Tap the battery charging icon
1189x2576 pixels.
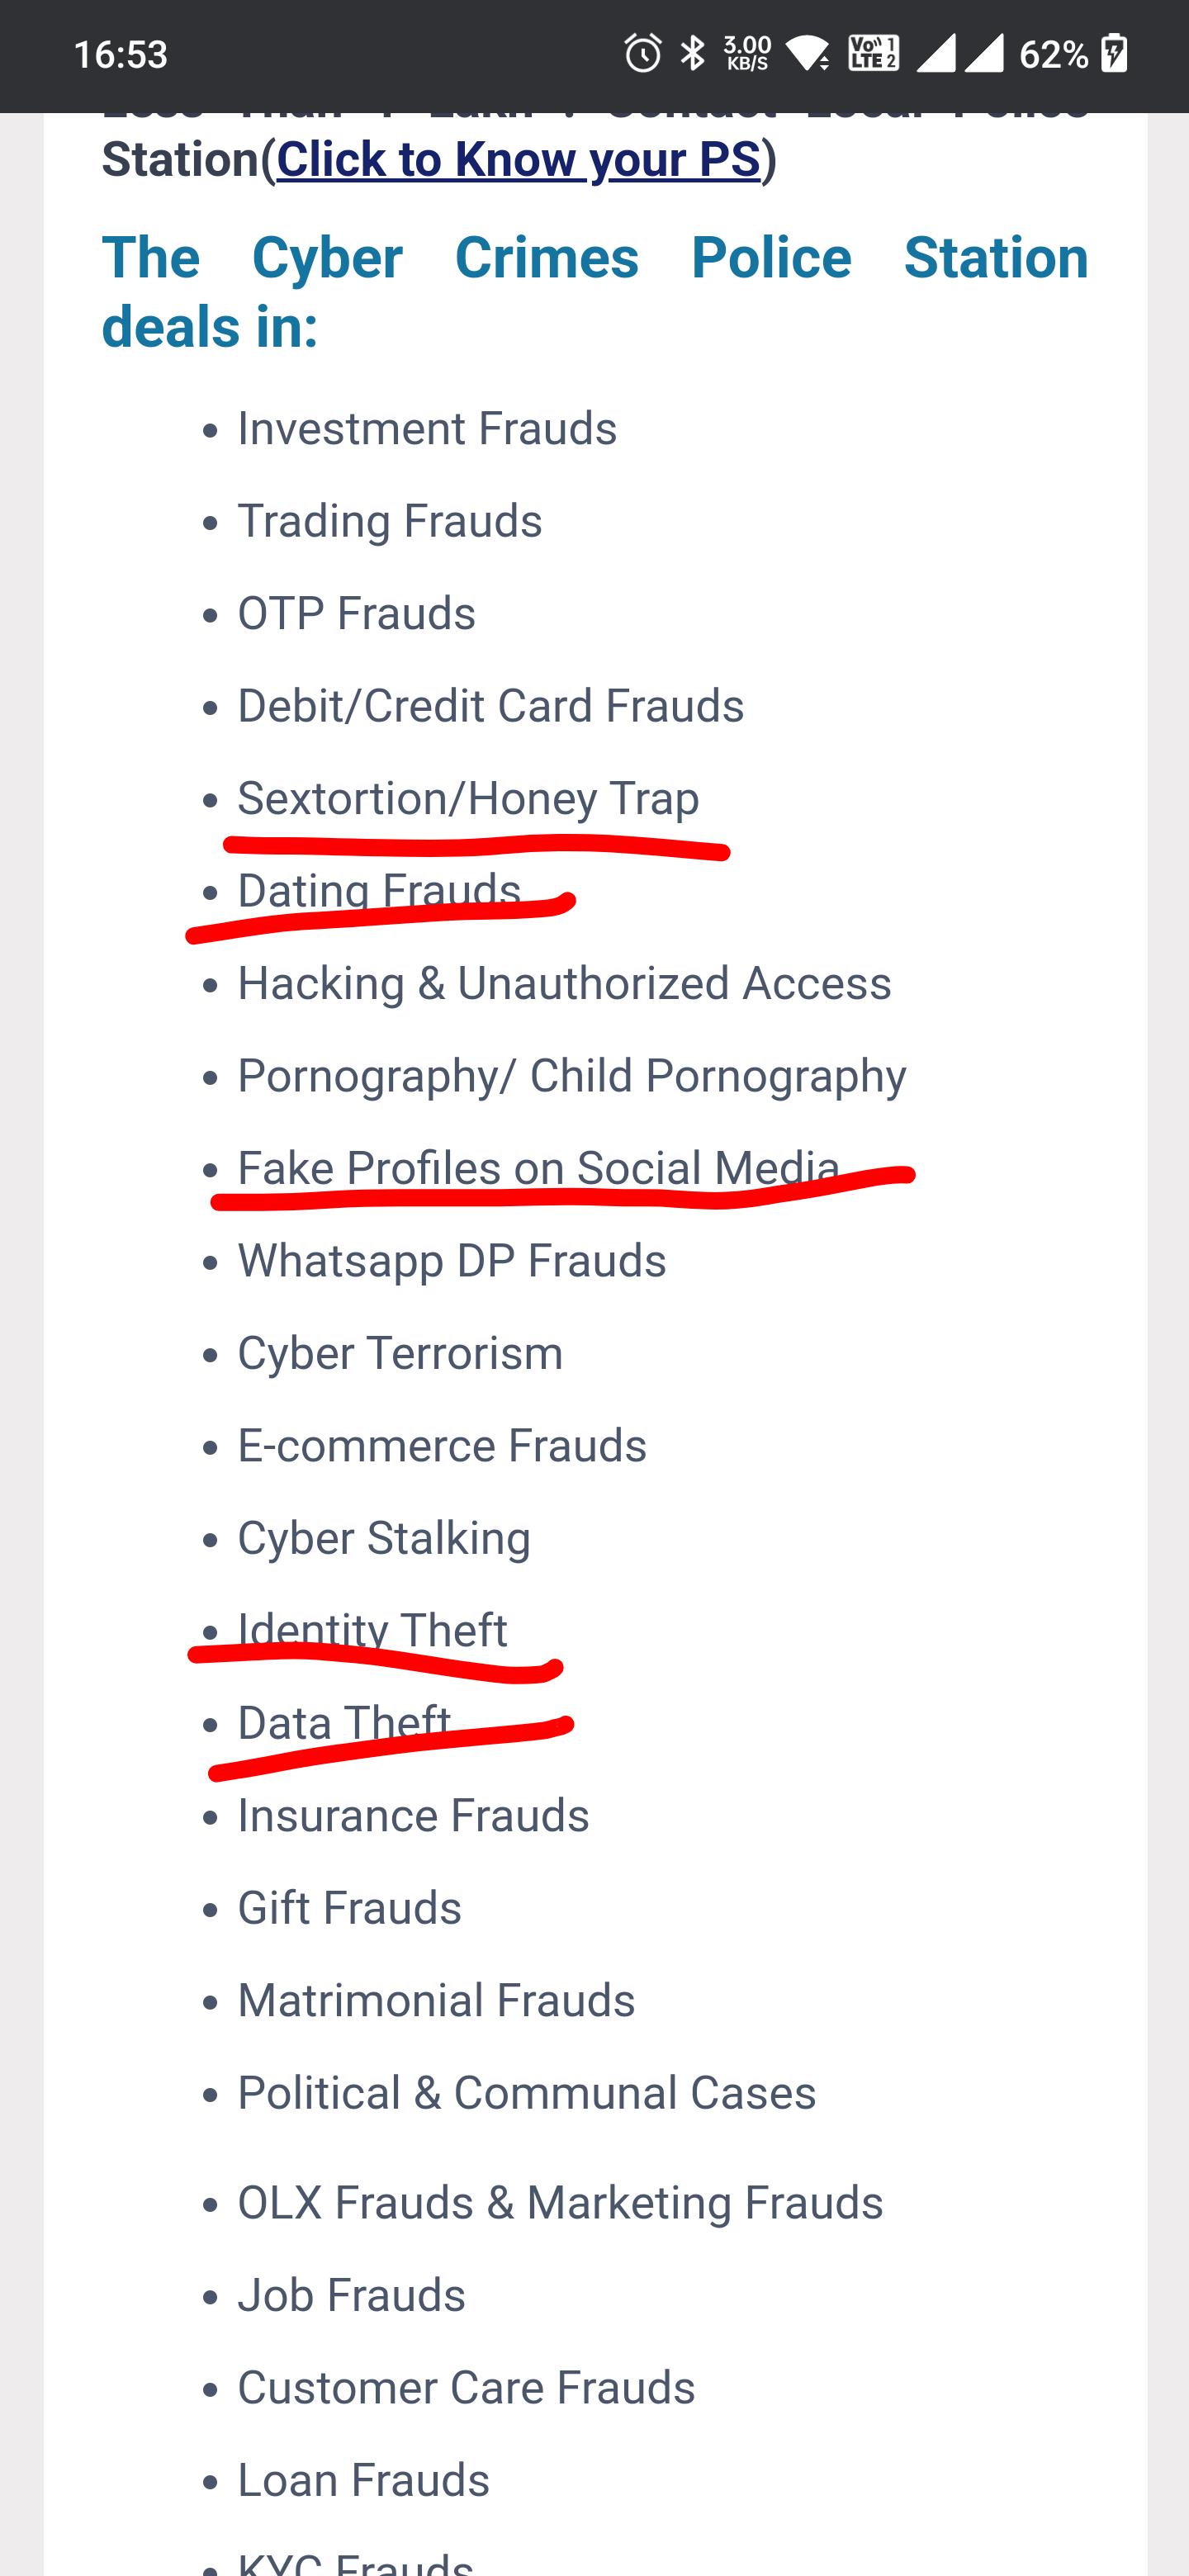tap(1114, 53)
